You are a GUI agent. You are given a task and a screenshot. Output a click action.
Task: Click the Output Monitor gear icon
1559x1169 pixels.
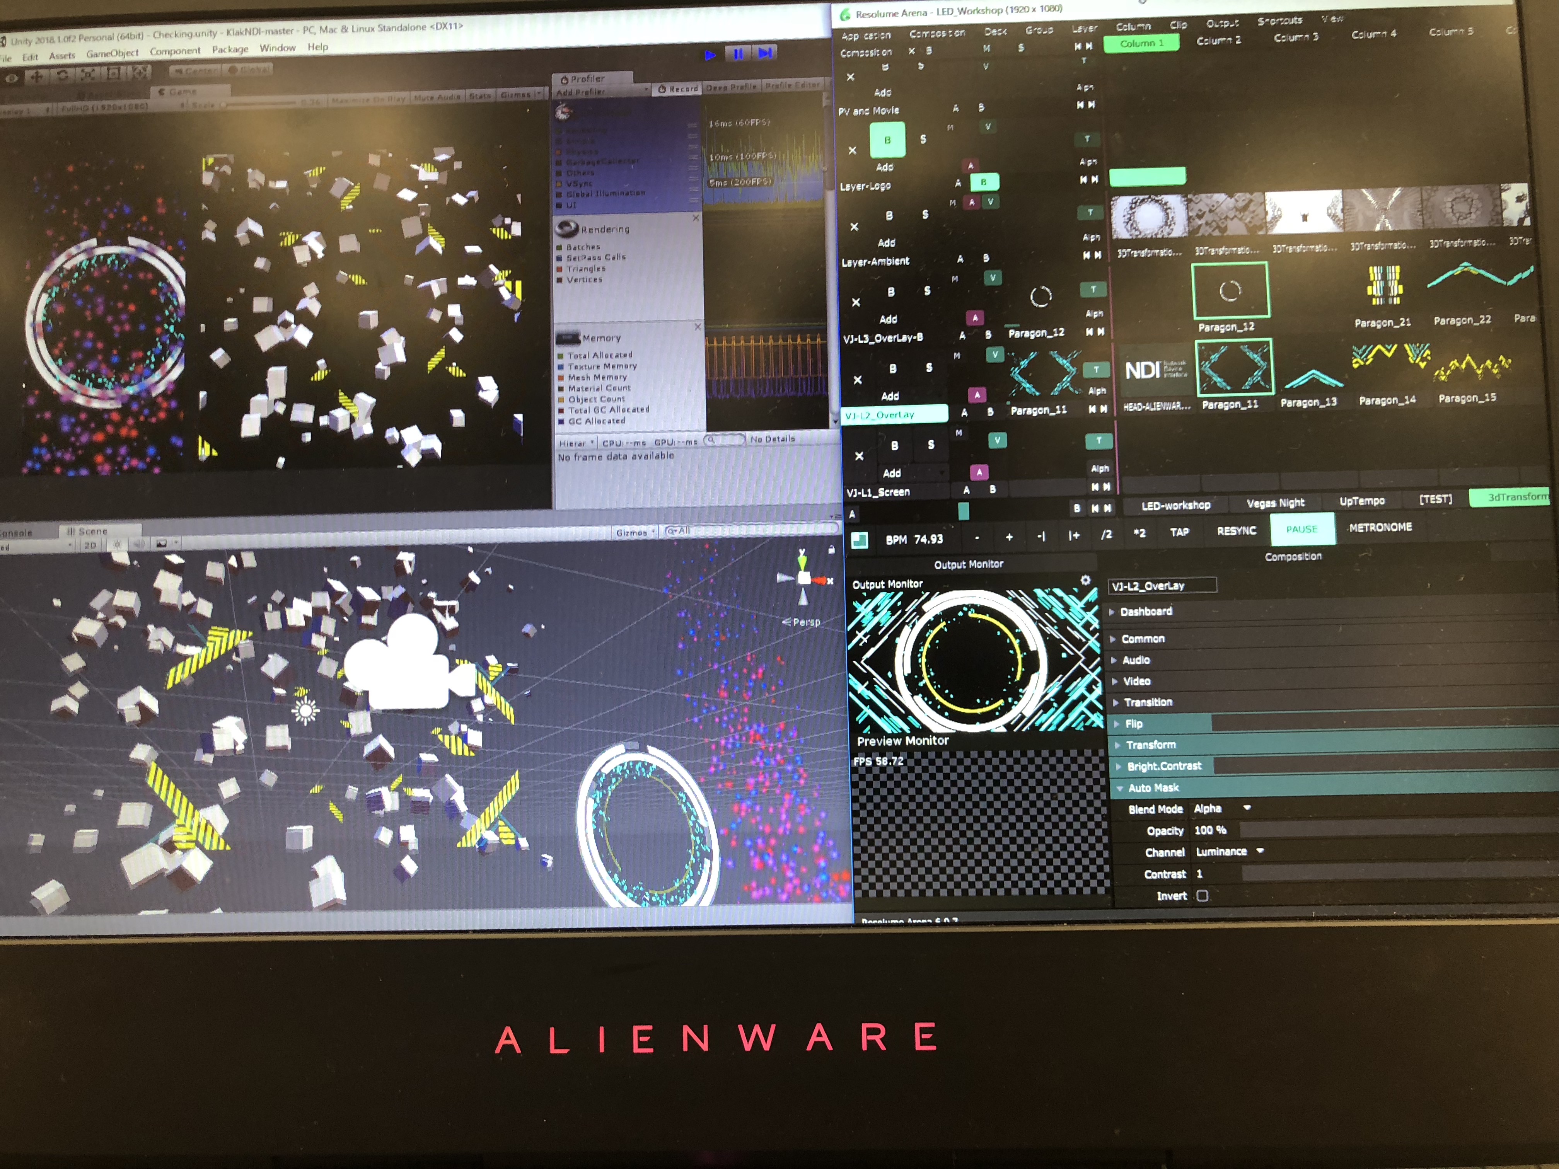tap(1085, 580)
